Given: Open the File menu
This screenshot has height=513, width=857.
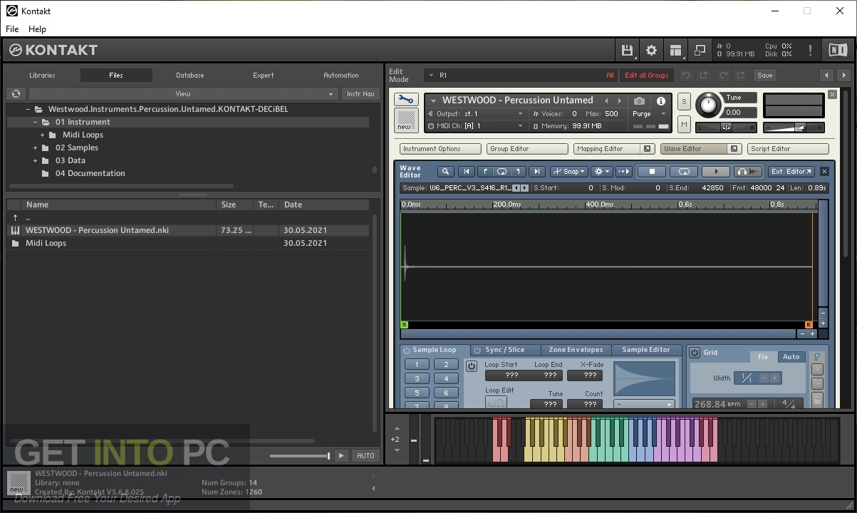Looking at the screenshot, I should click(x=12, y=29).
